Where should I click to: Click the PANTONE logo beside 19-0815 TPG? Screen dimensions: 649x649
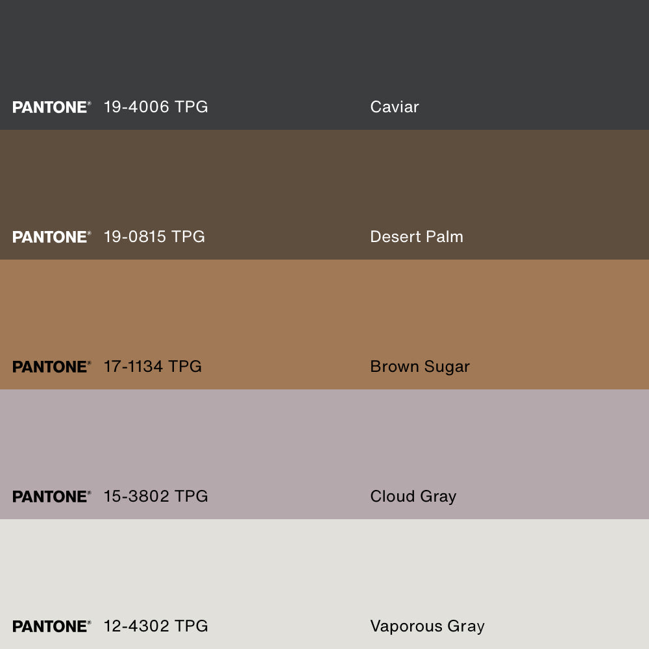[51, 237]
